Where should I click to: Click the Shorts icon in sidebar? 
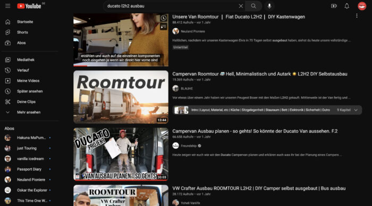(7, 32)
